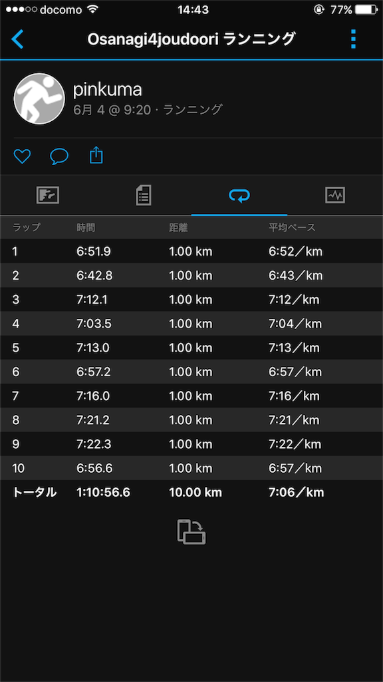This screenshot has width=383, height=682.
Task: Tap the 平均ペース column header
Action: (293, 228)
